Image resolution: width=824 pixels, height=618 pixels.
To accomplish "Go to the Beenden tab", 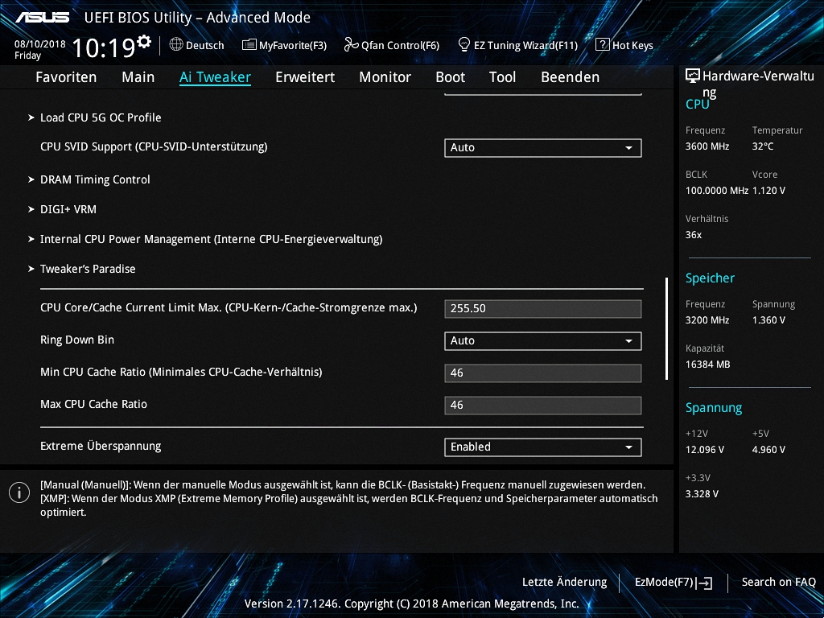I will click(571, 77).
